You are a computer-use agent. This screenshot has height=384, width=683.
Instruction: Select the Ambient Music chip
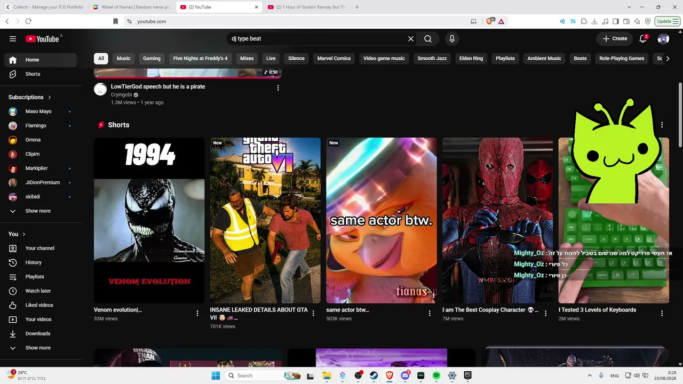pos(544,59)
